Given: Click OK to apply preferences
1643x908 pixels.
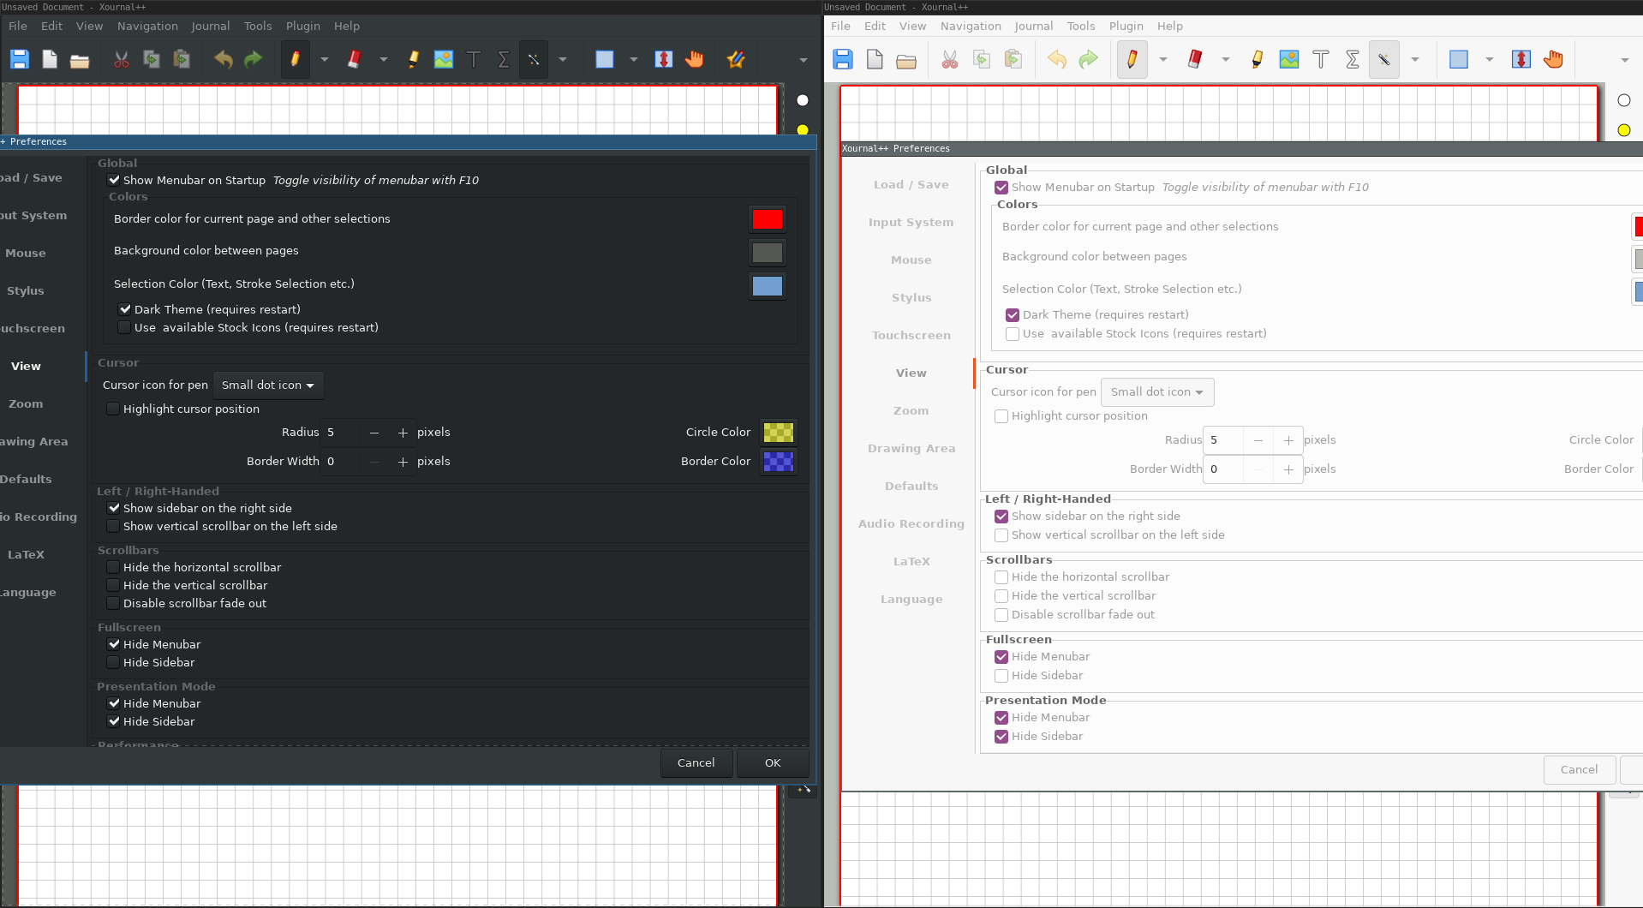Looking at the screenshot, I should click(772, 762).
